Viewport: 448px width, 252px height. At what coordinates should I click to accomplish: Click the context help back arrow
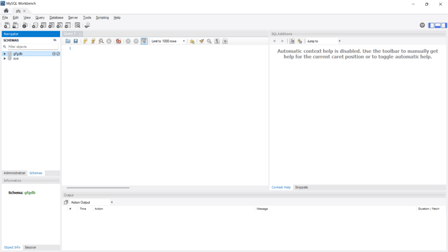274,41
